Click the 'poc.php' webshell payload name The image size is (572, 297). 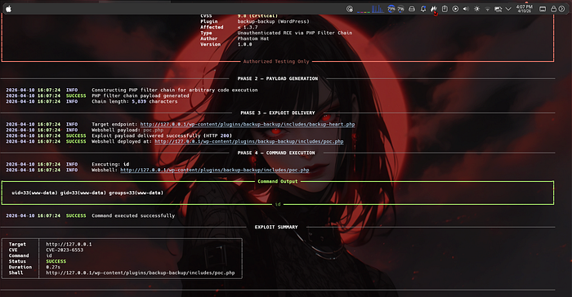pos(154,130)
